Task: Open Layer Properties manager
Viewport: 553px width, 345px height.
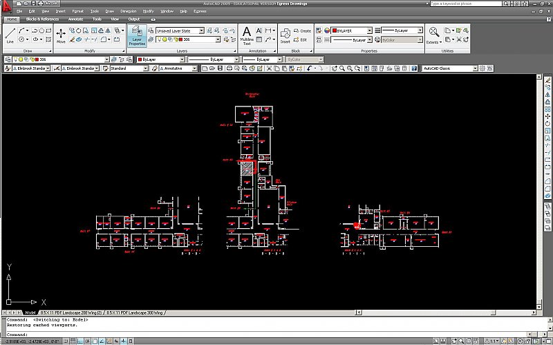Action: click(x=137, y=36)
